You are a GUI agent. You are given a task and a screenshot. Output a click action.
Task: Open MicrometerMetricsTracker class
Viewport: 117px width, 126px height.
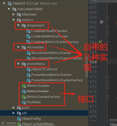tap(51, 53)
